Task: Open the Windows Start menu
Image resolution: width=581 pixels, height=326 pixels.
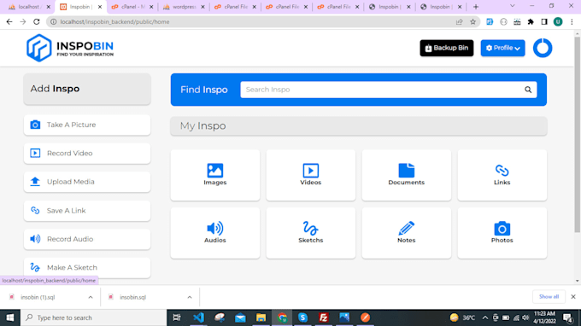Action: (10, 317)
